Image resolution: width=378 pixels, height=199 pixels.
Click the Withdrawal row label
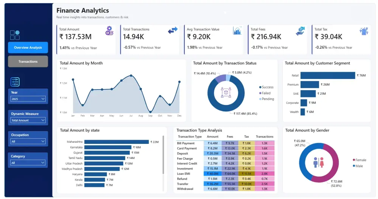point(185,189)
